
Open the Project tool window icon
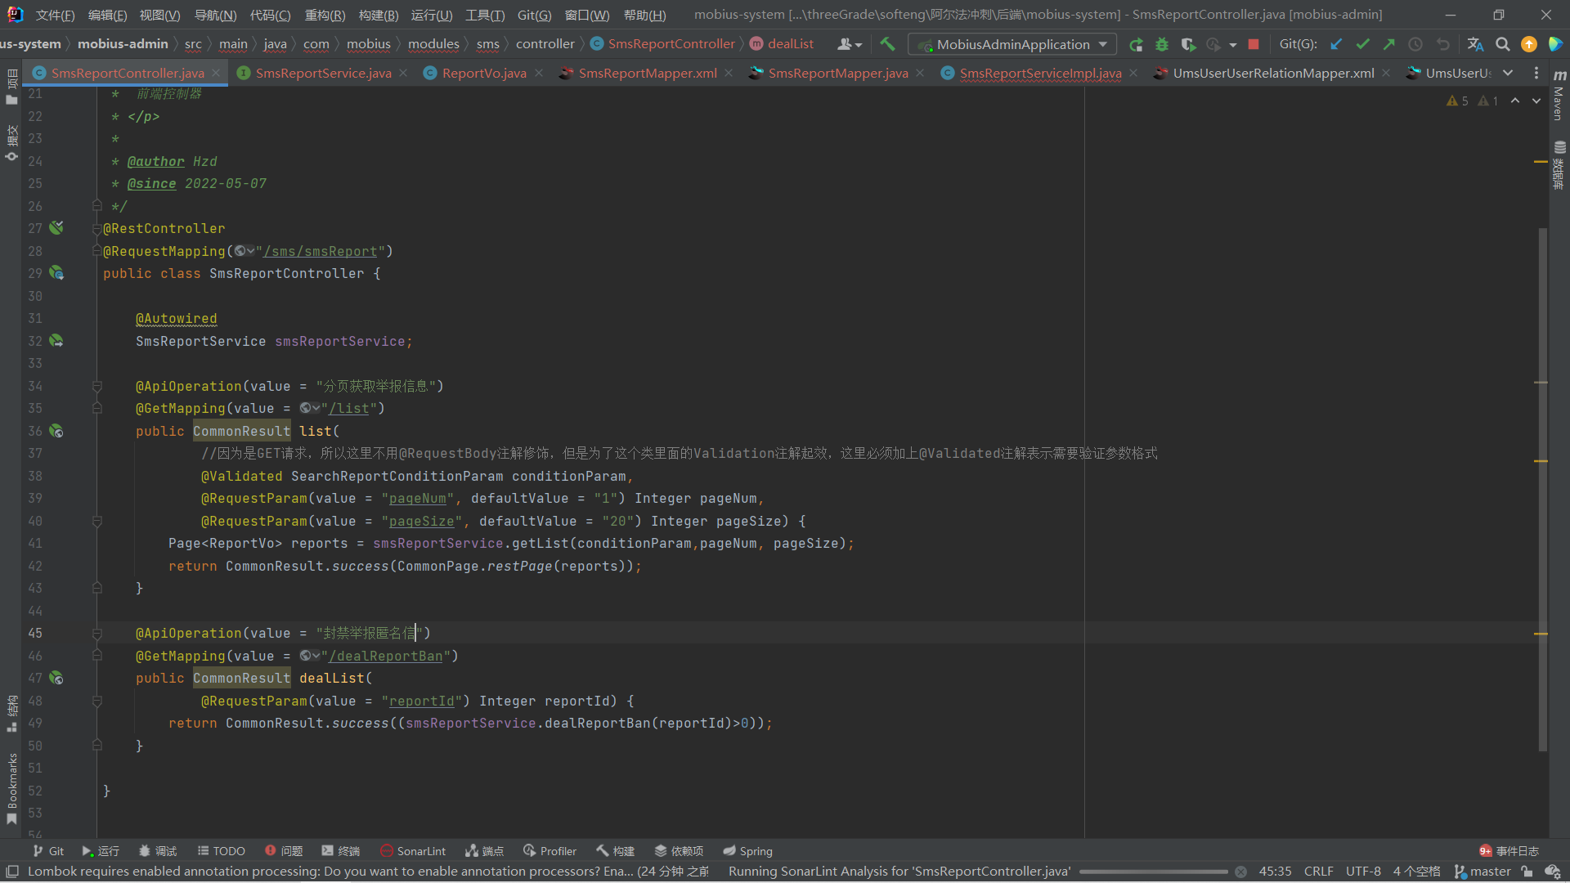11,87
